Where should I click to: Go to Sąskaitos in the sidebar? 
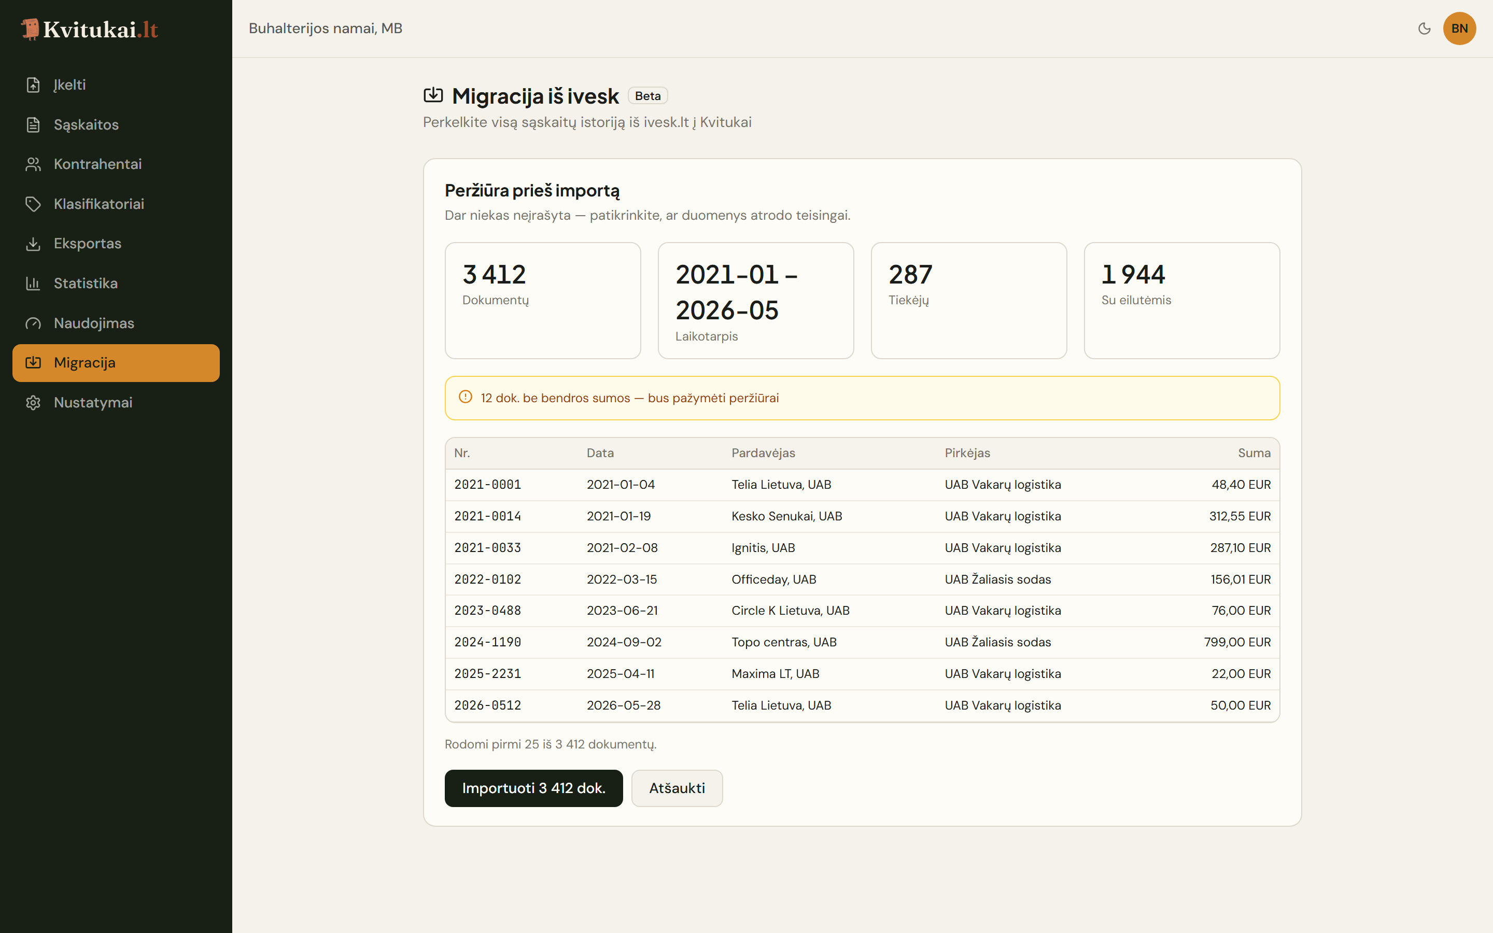coord(116,124)
